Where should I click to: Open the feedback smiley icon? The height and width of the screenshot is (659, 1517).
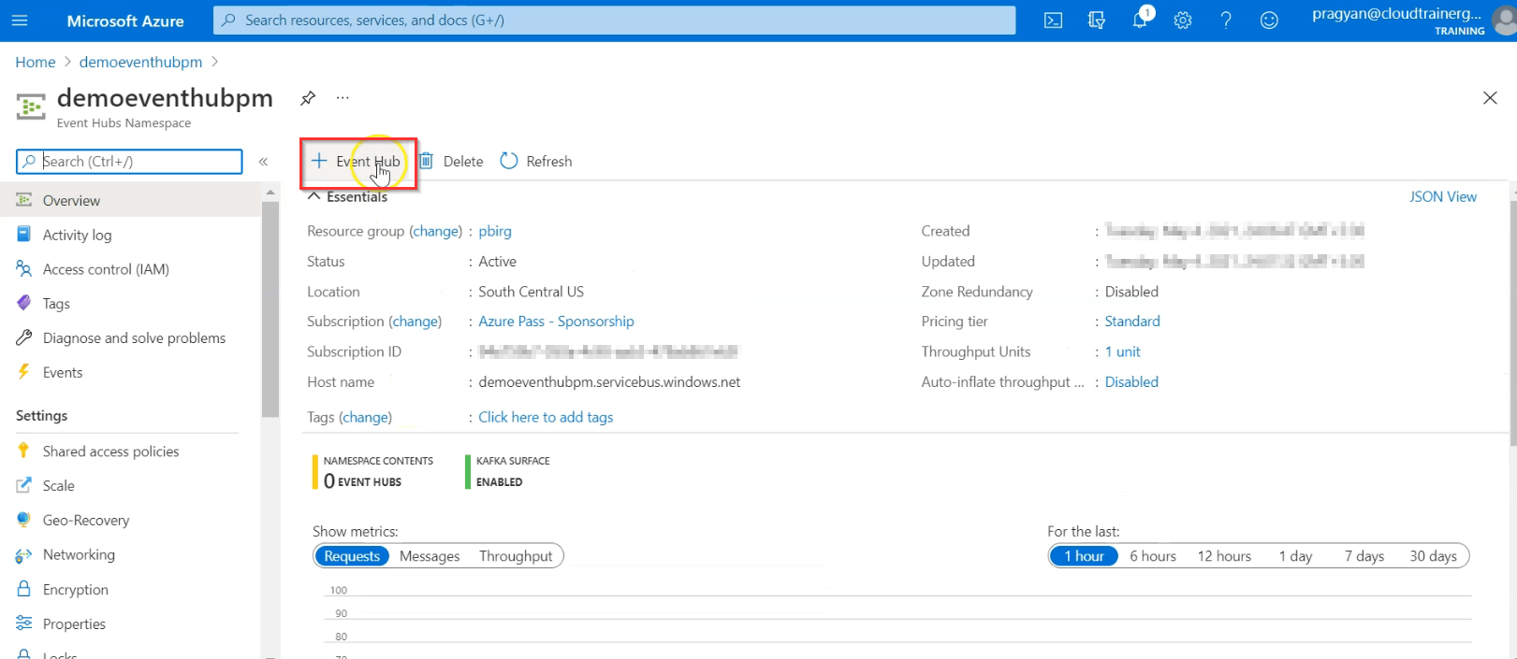1269,20
